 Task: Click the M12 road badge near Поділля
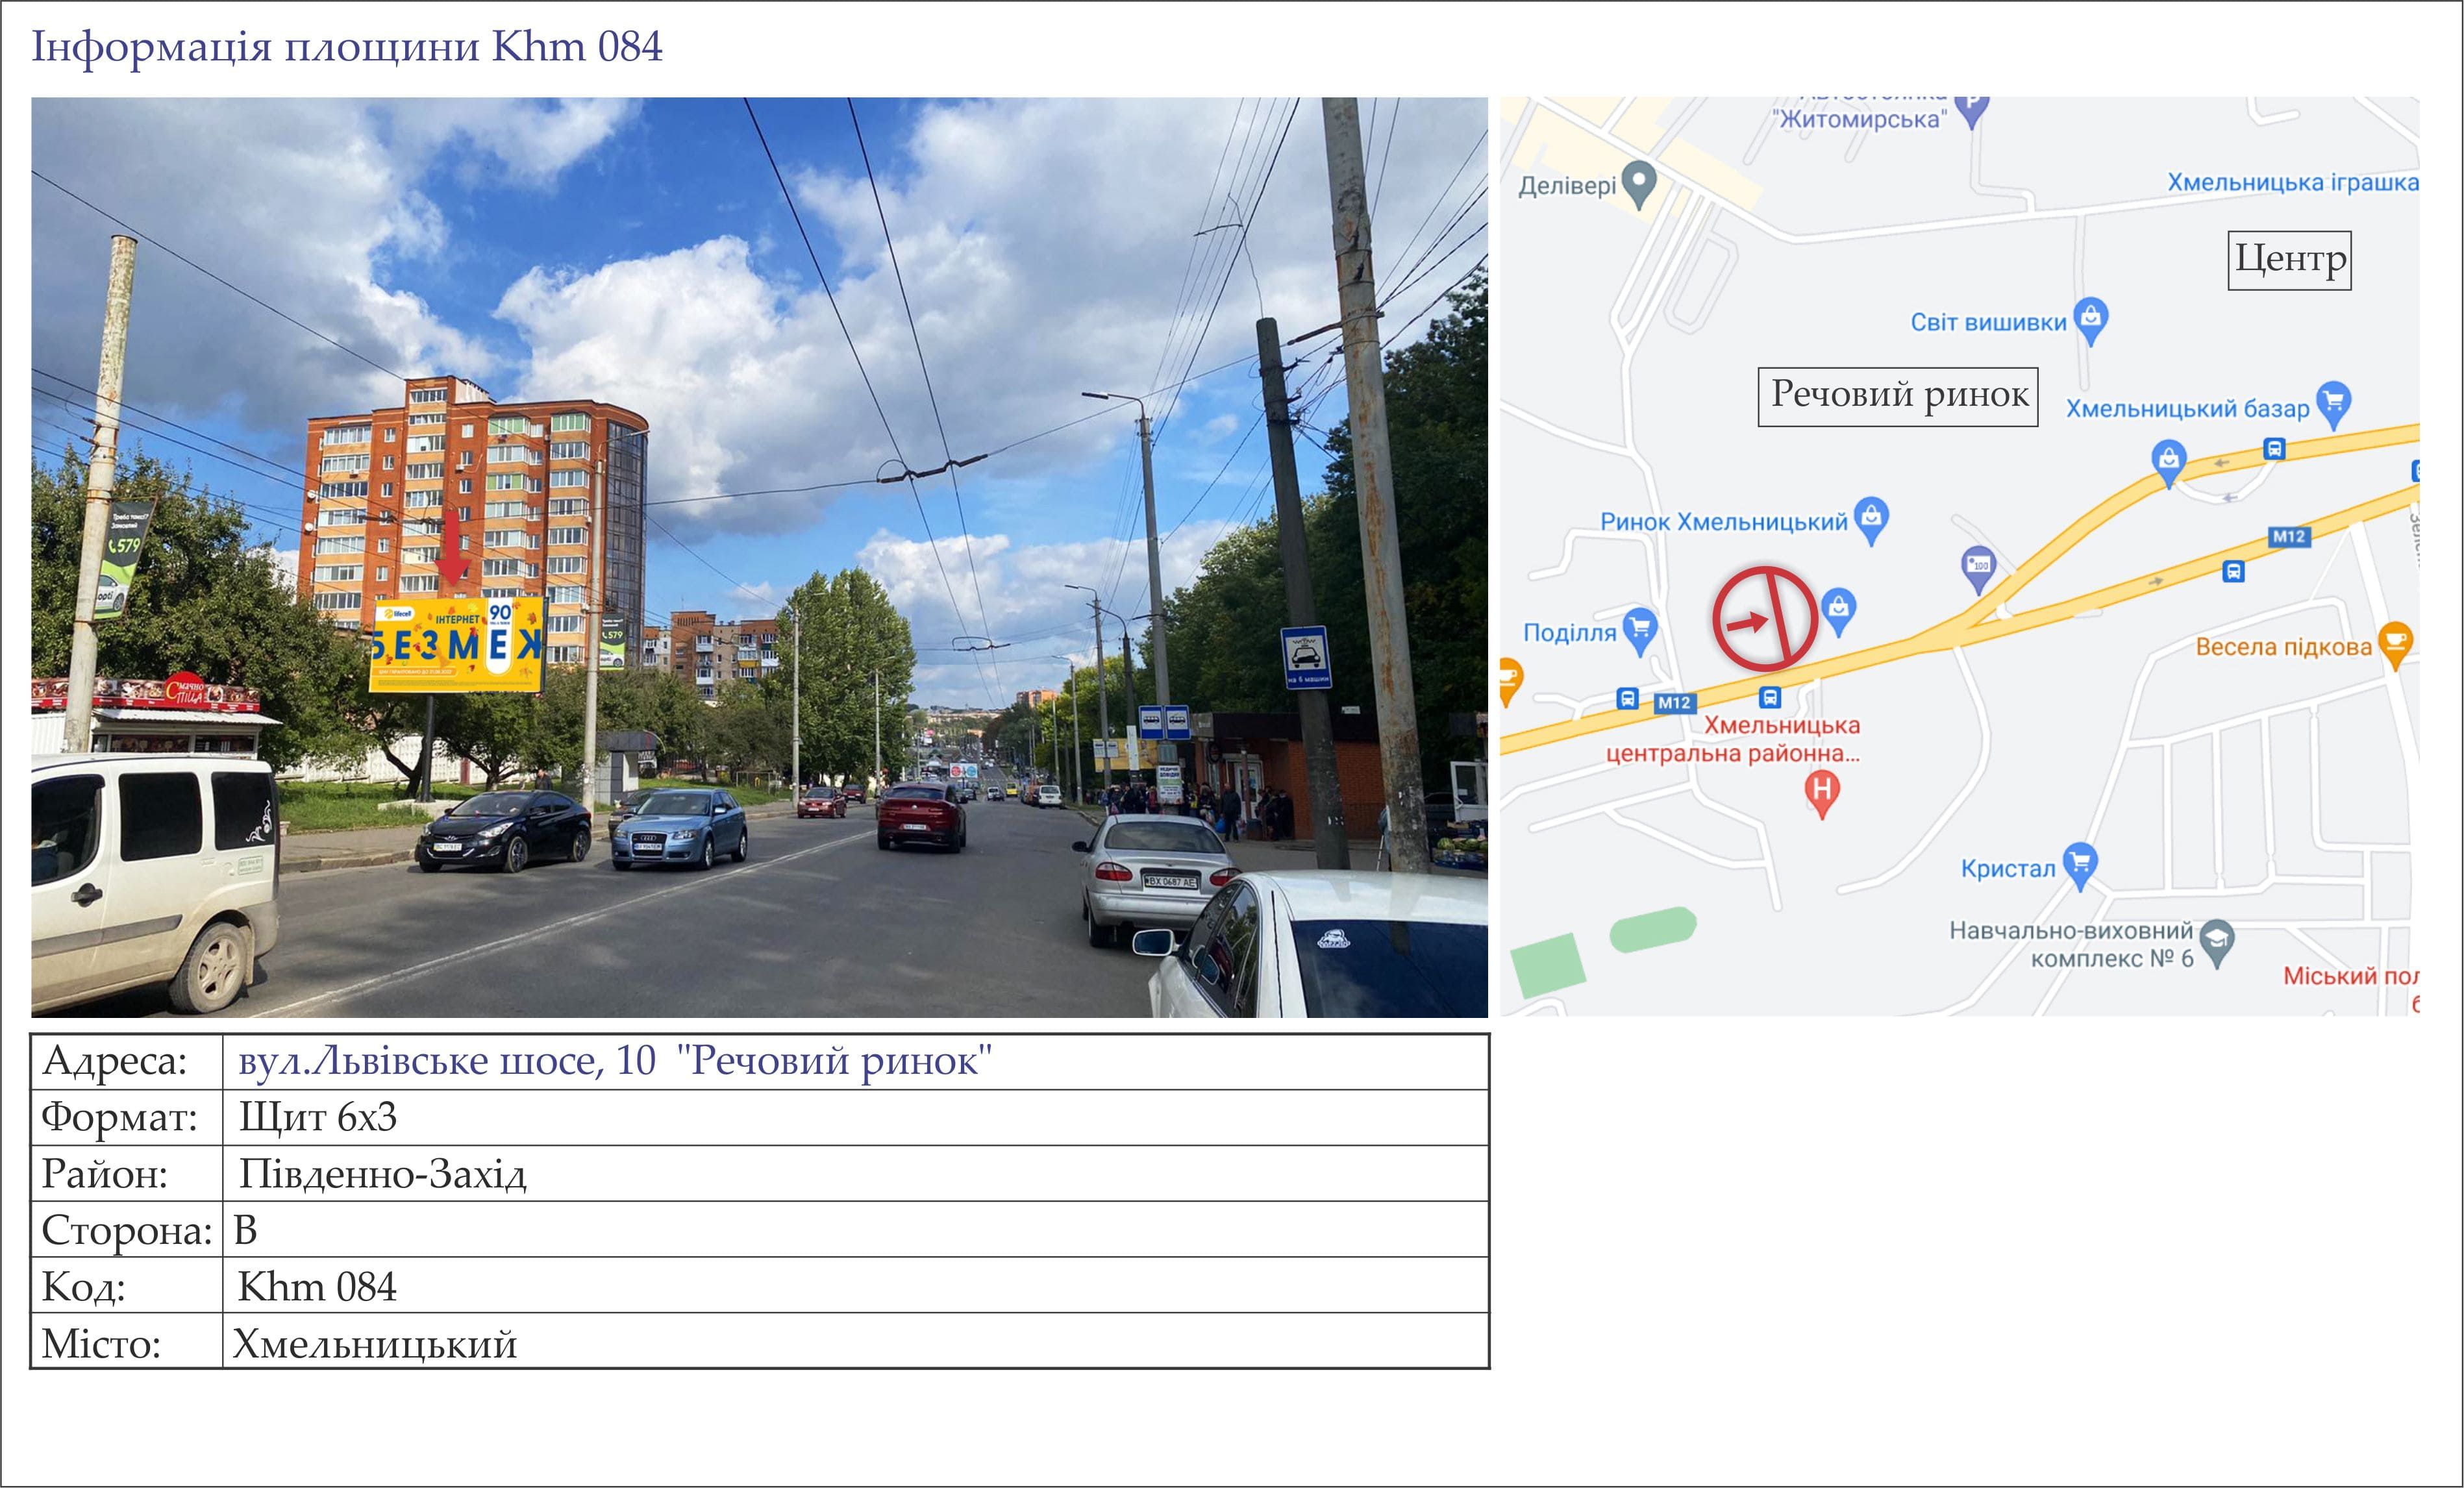point(1674,703)
